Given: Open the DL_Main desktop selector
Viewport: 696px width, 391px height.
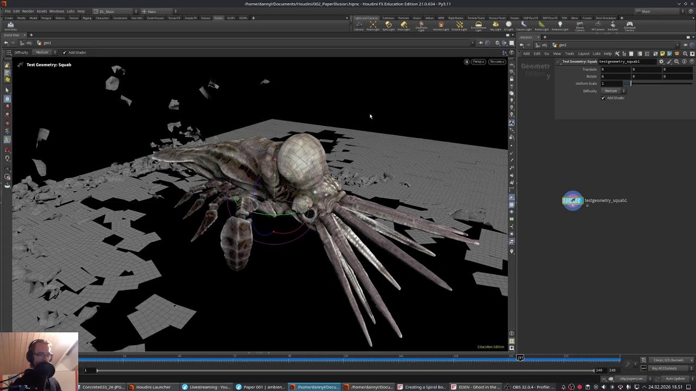Looking at the screenshot, I should 115,11.
